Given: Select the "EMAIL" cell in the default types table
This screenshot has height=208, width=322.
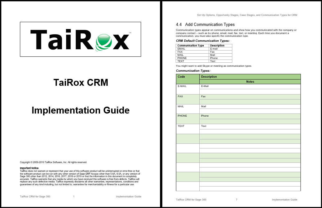Looking at the screenshot, I should pos(181,49).
